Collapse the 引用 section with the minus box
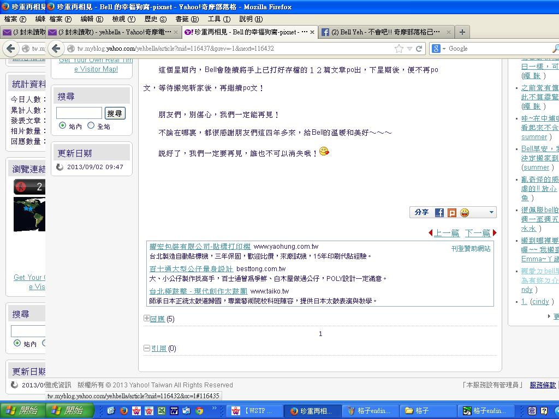The width and height of the screenshot is (559, 419). (x=146, y=348)
